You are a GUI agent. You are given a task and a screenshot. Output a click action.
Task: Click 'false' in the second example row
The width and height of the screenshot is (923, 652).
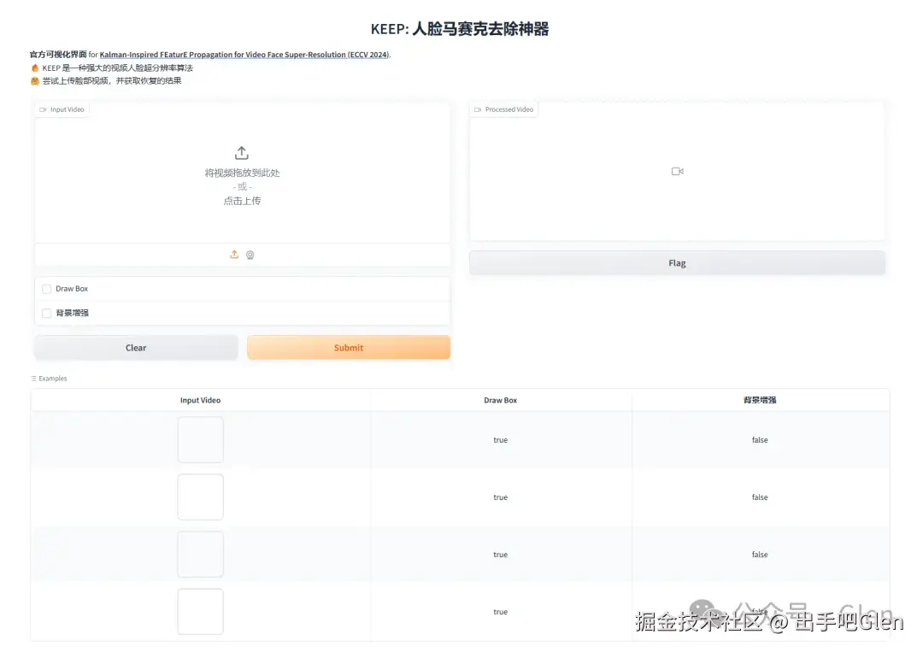pyautogui.click(x=760, y=497)
